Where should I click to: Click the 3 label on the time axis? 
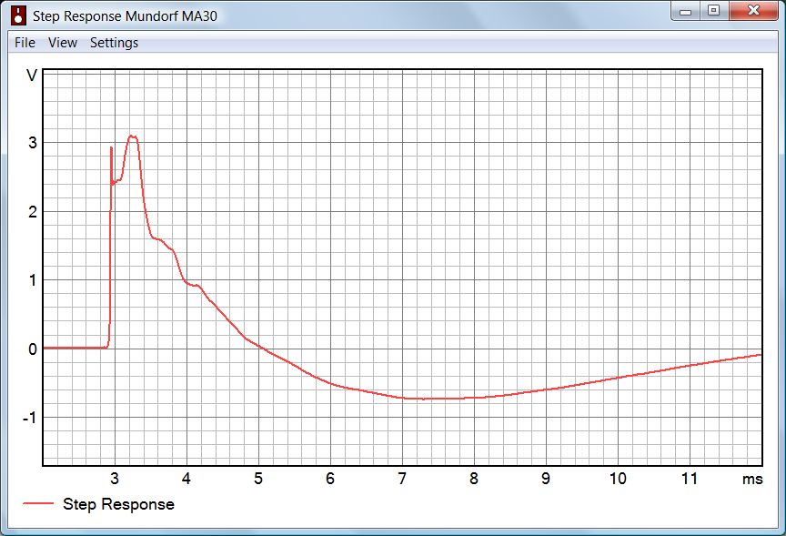(115, 479)
